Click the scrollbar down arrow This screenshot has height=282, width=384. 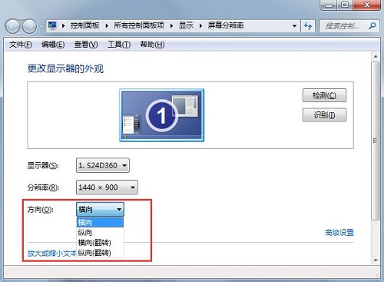376,260
